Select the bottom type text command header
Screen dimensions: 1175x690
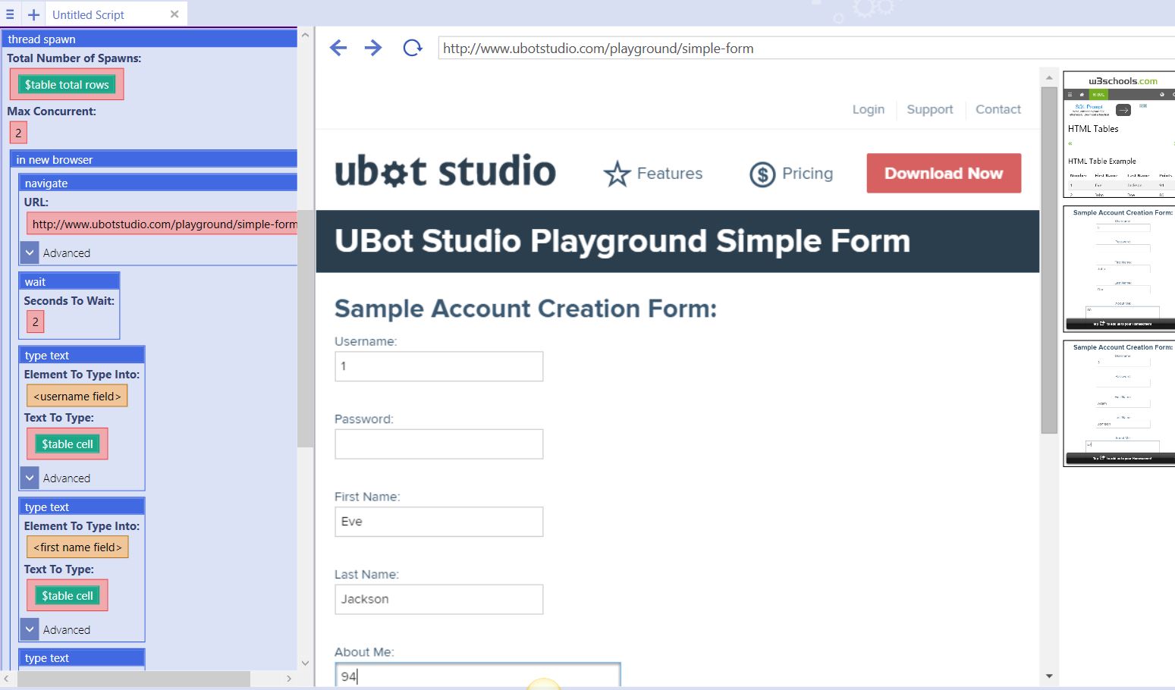pyautogui.click(x=82, y=657)
